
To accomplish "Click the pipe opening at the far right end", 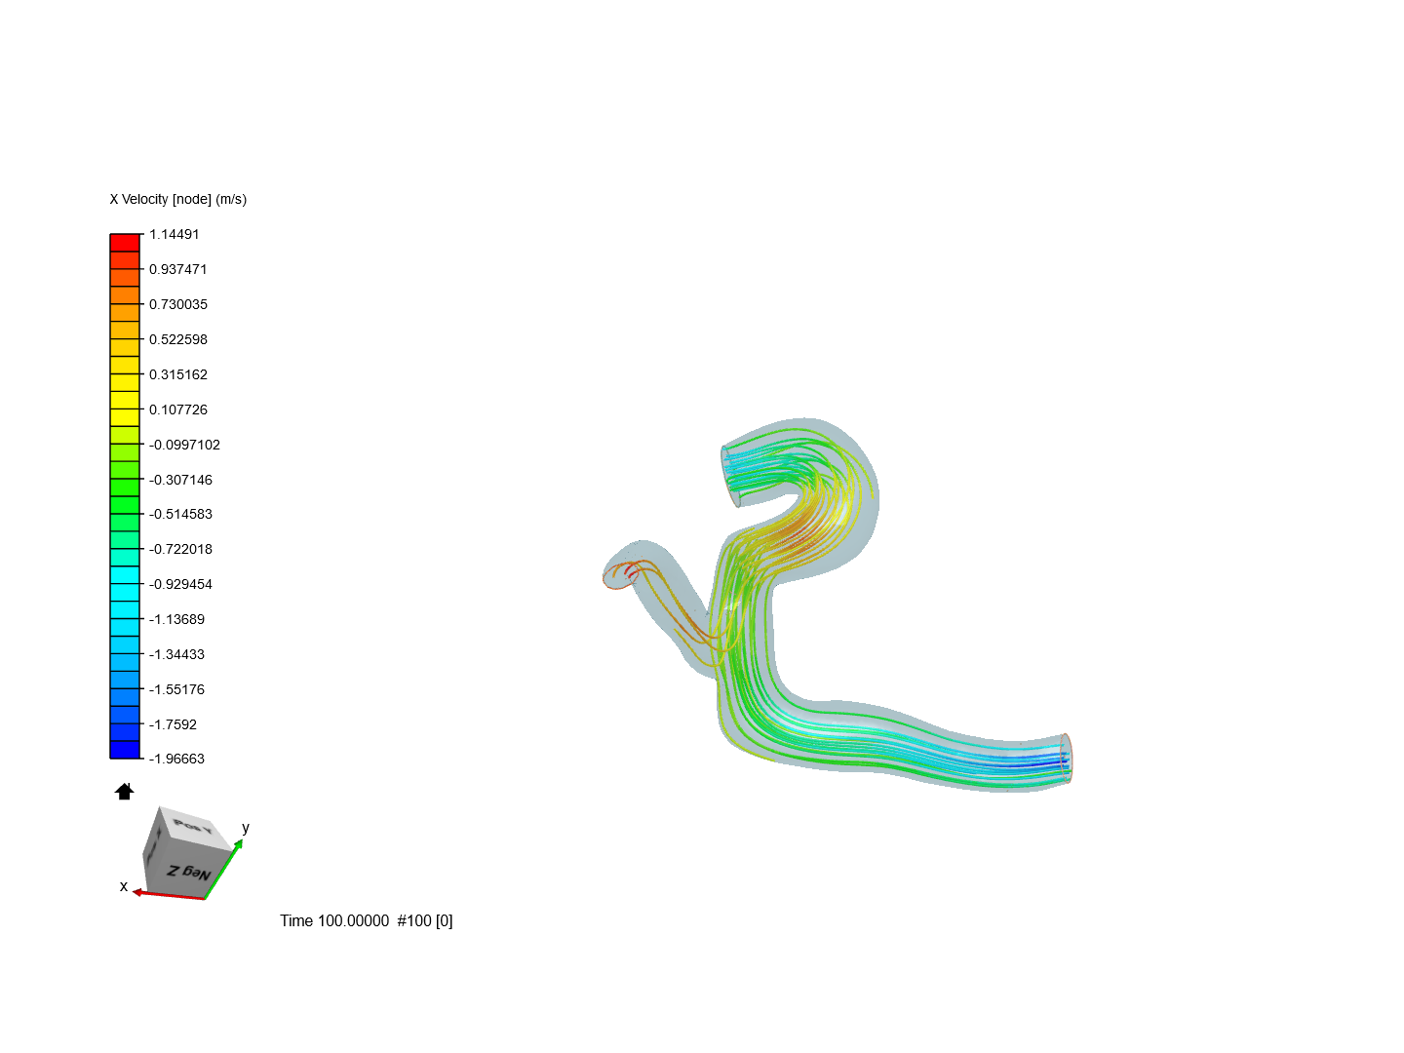I will [x=1066, y=759].
